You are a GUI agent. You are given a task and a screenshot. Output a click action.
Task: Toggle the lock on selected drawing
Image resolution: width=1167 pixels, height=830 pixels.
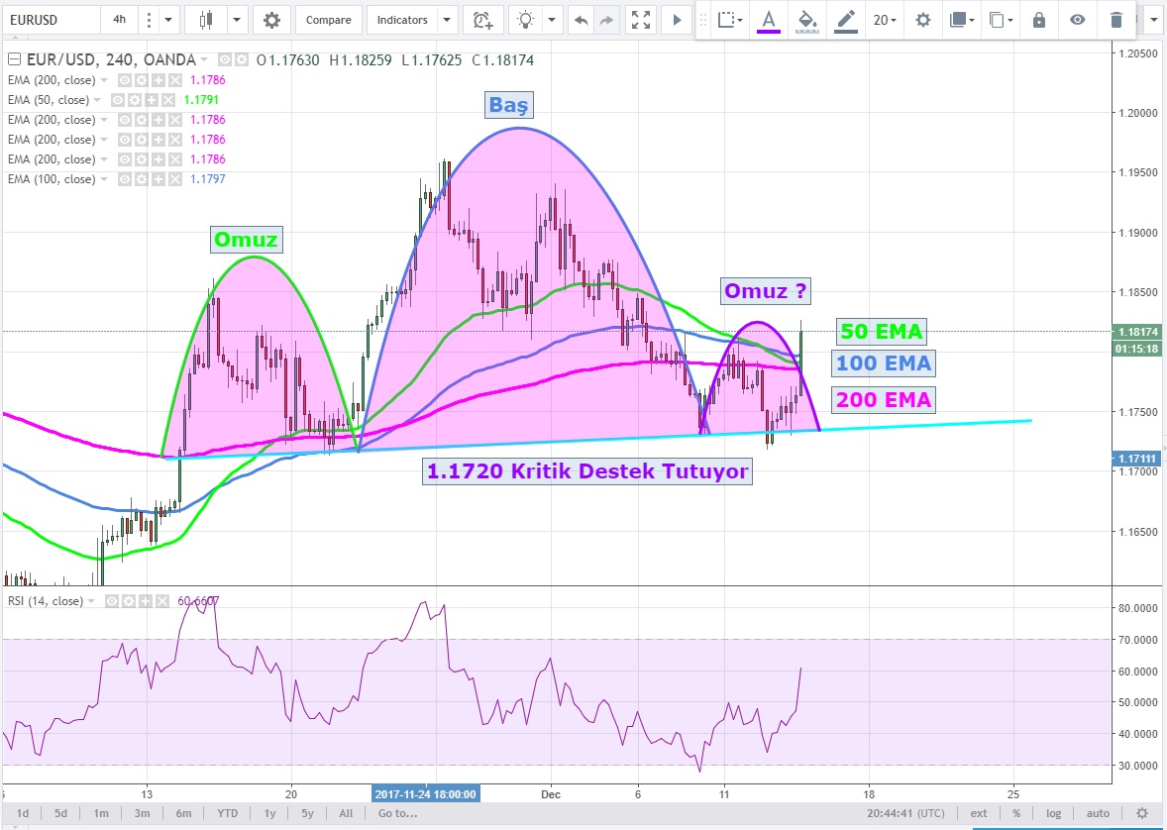[1038, 20]
